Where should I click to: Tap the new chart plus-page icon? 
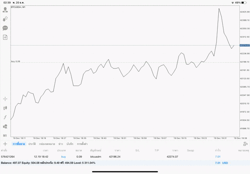pyautogui.click(x=5, y=37)
